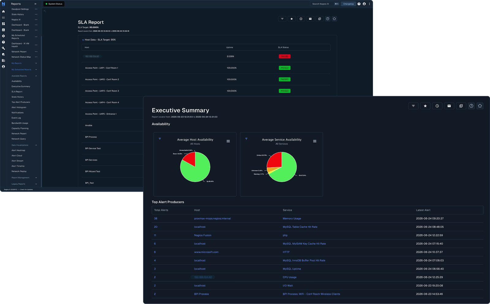Click the Changelog button
The width and height of the screenshot is (490, 304).
348,4
